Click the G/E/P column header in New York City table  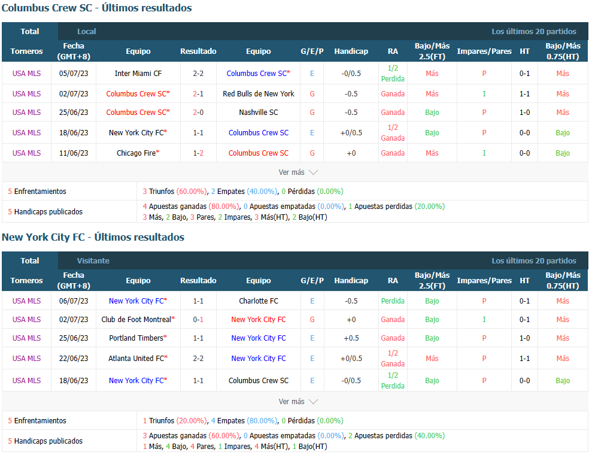point(312,281)
